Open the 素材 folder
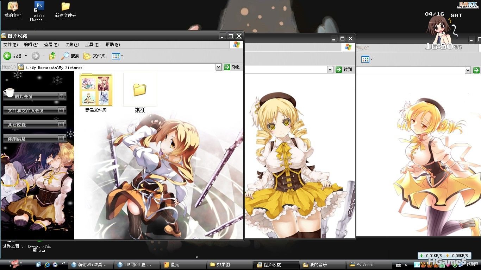Image resolution: width=481 pixels, height=270 pixels. (x=140, y=90)
